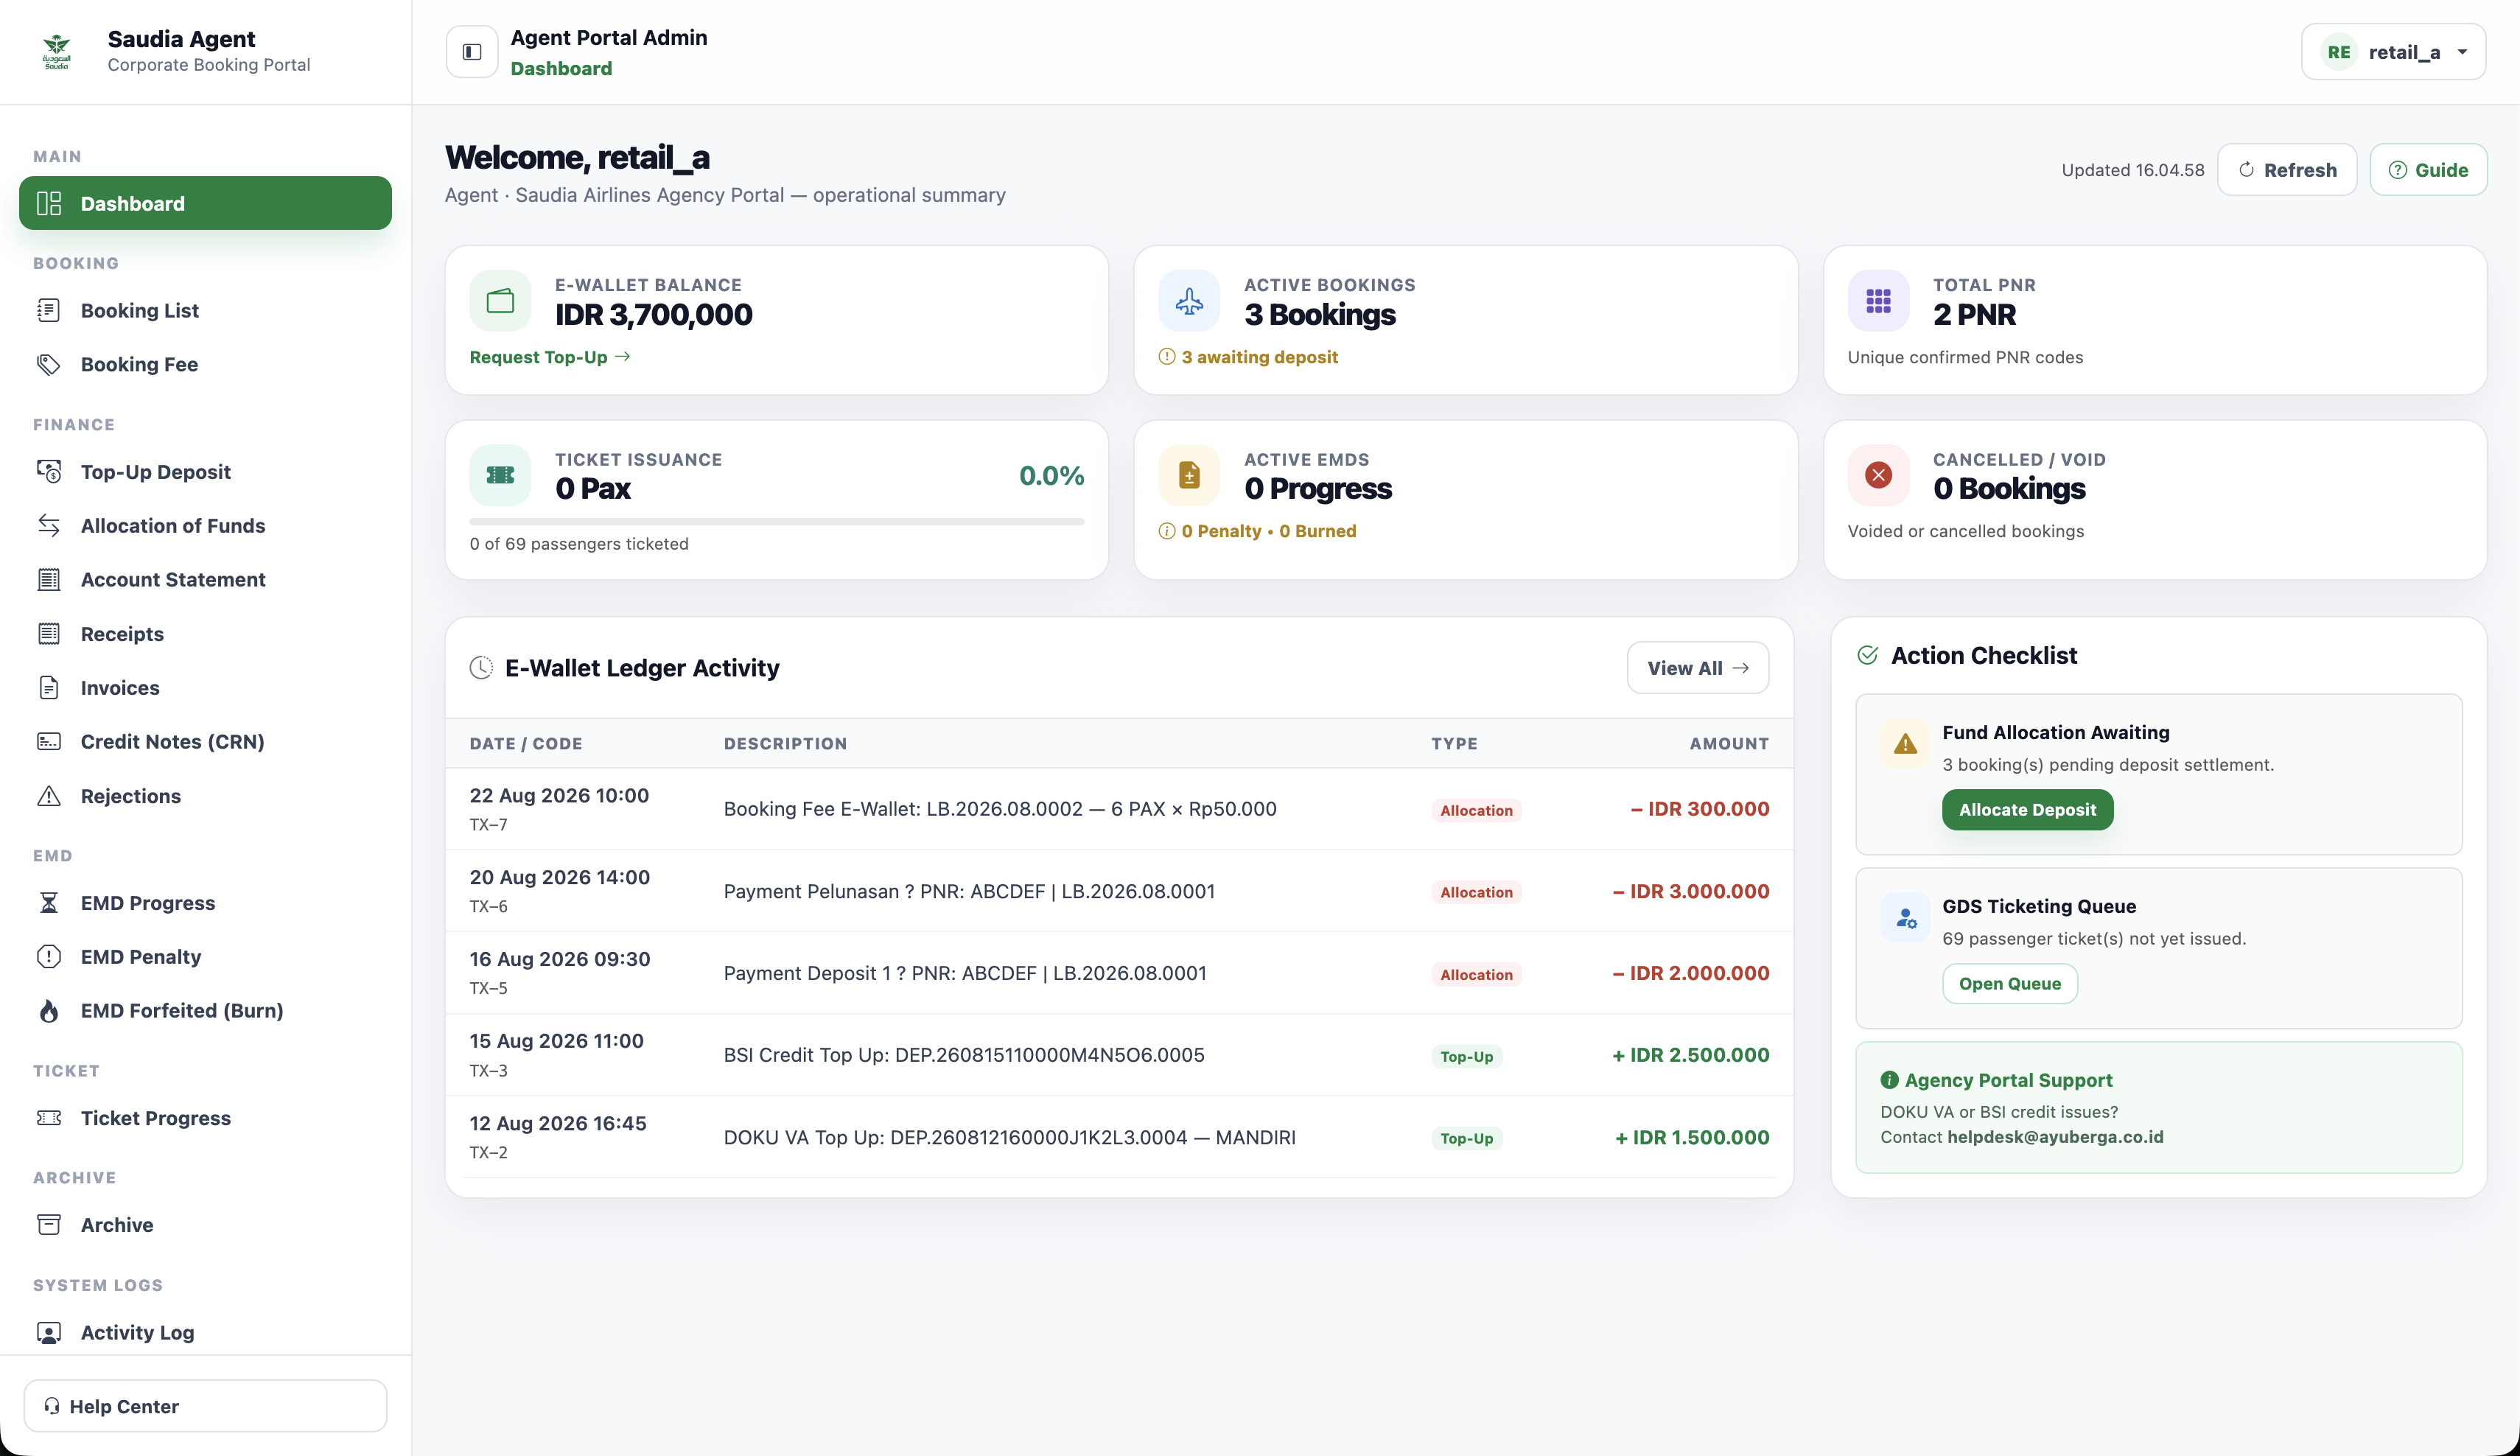Screen dimensions: 2520x1456
Task: Select the Dashboard sidebar item
Action: pyautogui.click(x=205, y=203)
